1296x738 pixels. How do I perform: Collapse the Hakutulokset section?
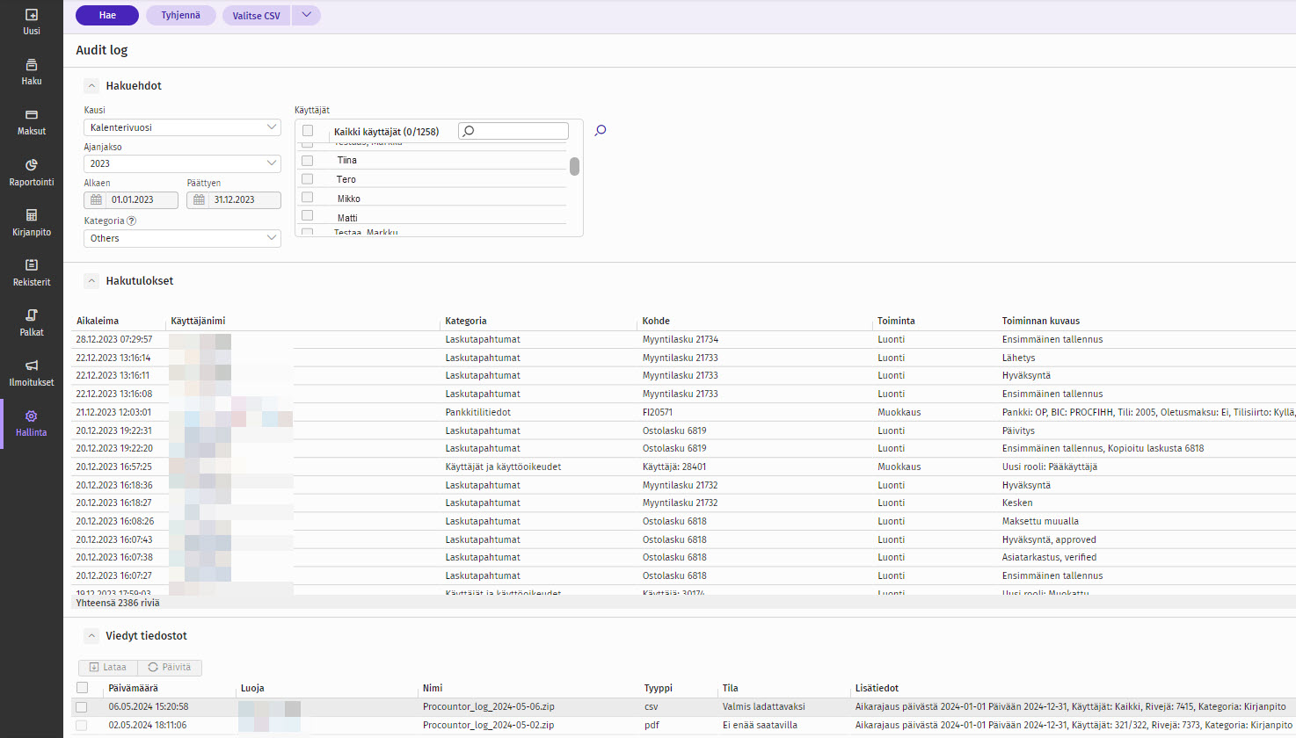click(91, 281)
